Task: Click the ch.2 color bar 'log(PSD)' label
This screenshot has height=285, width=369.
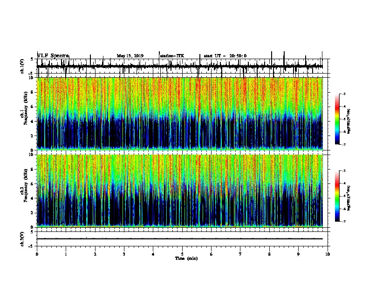Action: (348, 198)
